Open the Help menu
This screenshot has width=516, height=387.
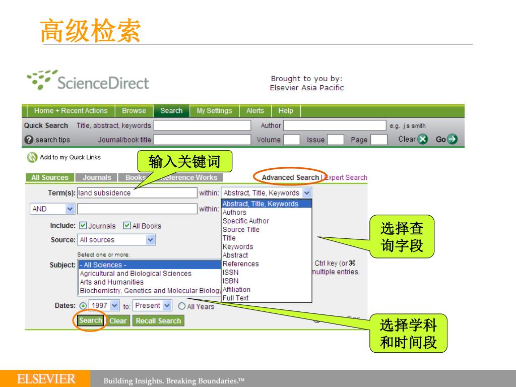point(286,110)
